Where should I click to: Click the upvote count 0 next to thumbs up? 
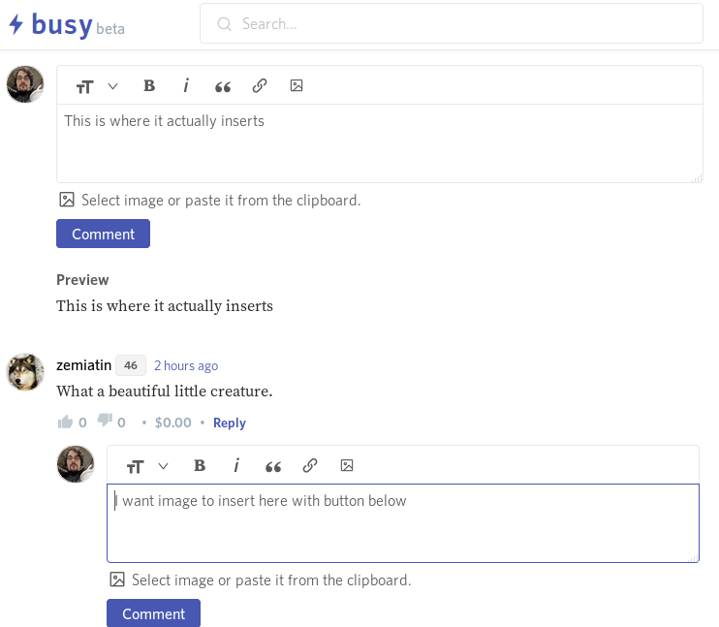[x=82, y=423]
